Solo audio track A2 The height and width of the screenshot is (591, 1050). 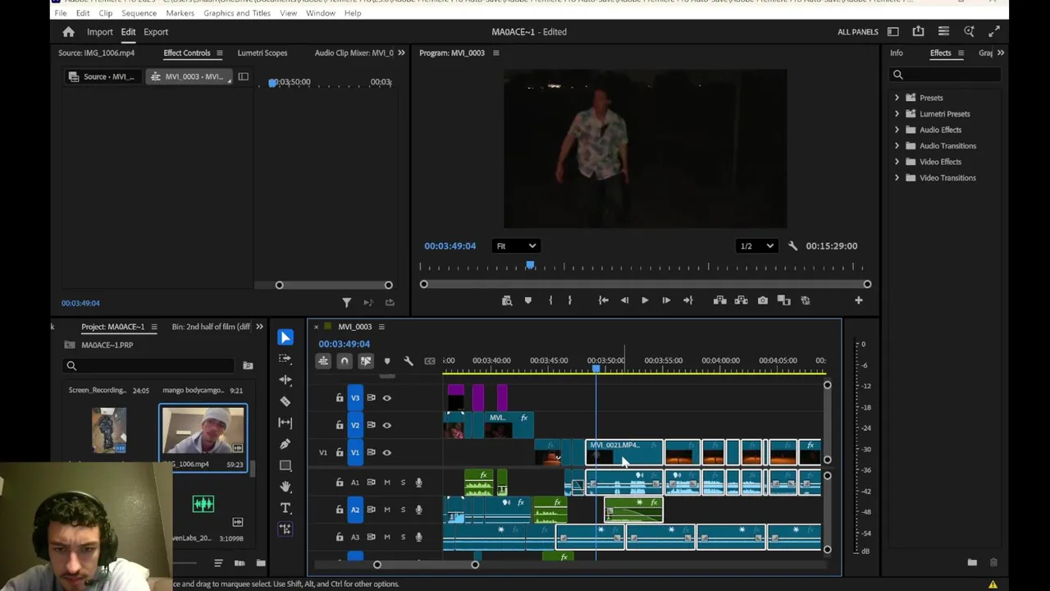(x=403, y=510)
